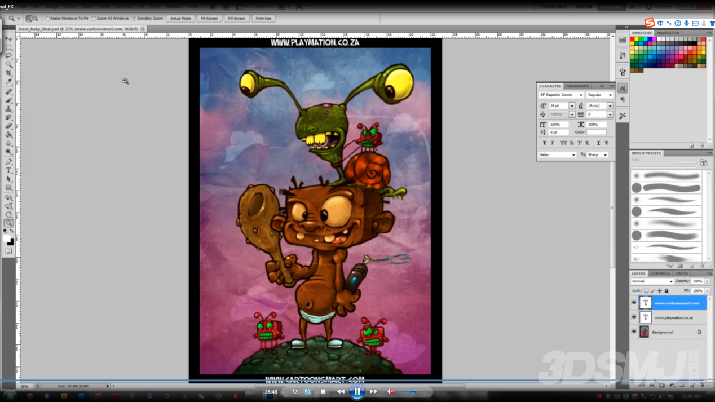Hide the www.cartoonsmart.com text layer

click(634, 303)
